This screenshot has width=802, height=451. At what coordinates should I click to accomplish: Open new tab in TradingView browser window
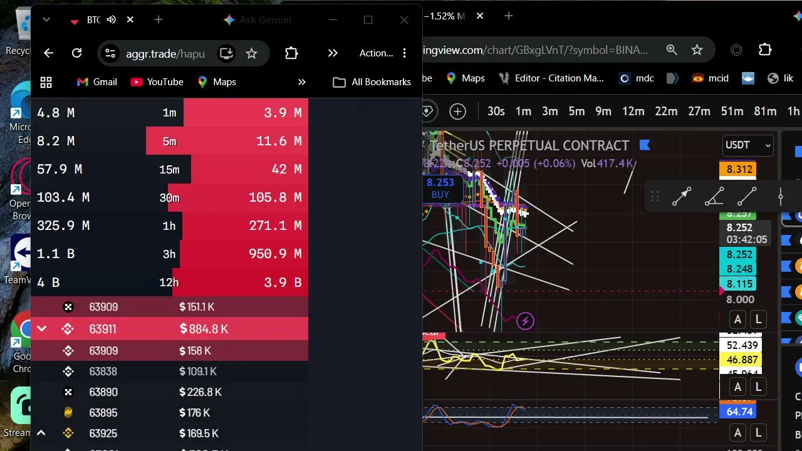point(509,16)
